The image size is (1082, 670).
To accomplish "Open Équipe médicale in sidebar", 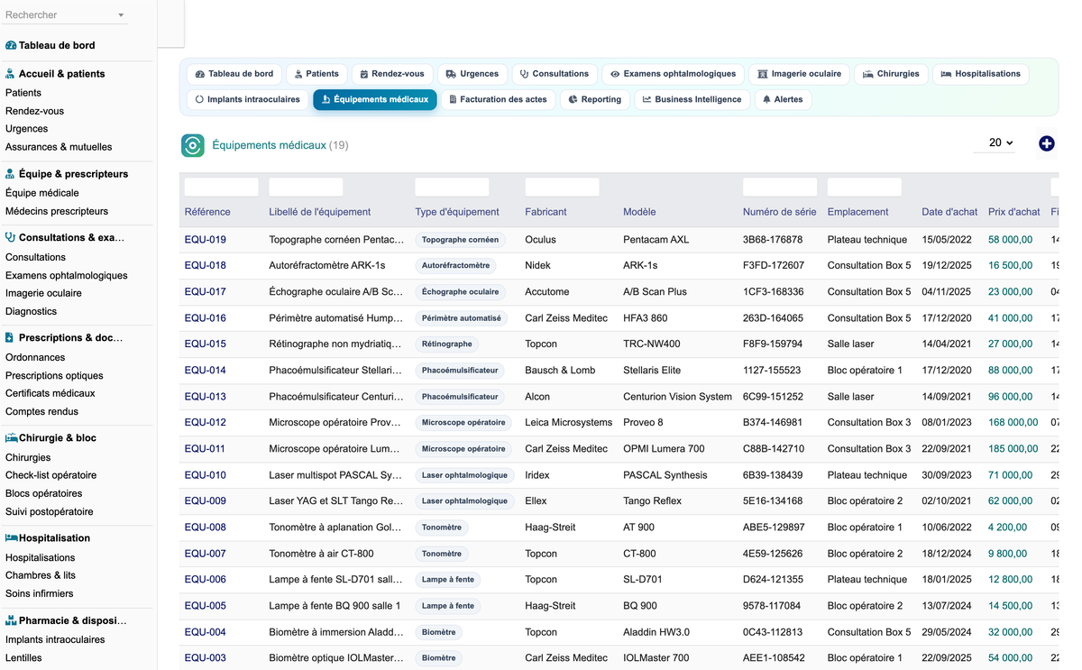I will pos(42,193).
